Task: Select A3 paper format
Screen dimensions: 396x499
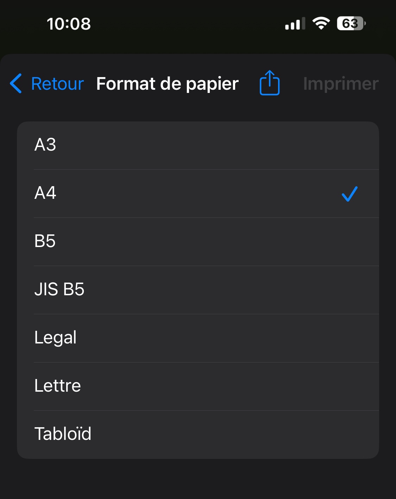Action: 45,145
